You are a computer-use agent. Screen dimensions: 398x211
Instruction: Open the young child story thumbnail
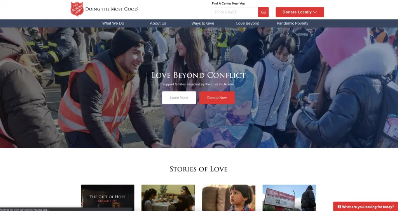click(x=229, y=198)
